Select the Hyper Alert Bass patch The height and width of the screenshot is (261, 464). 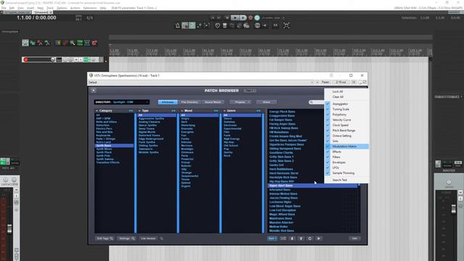(x=312, y=186)
